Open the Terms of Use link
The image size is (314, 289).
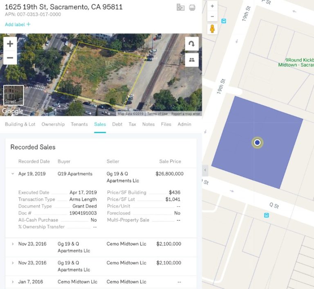157,114
